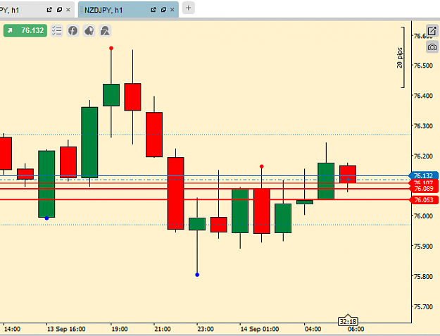Select the red 76.089 price line label
The image size is (440, 336).
click(x=423, y=189)
